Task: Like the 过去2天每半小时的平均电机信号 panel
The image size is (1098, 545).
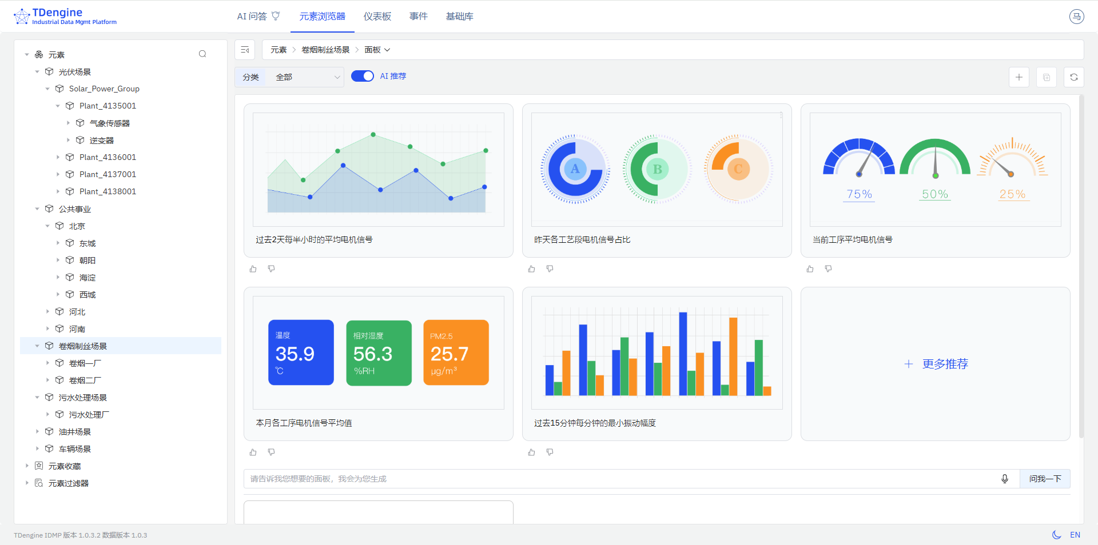Action: (x=253, y=269)
